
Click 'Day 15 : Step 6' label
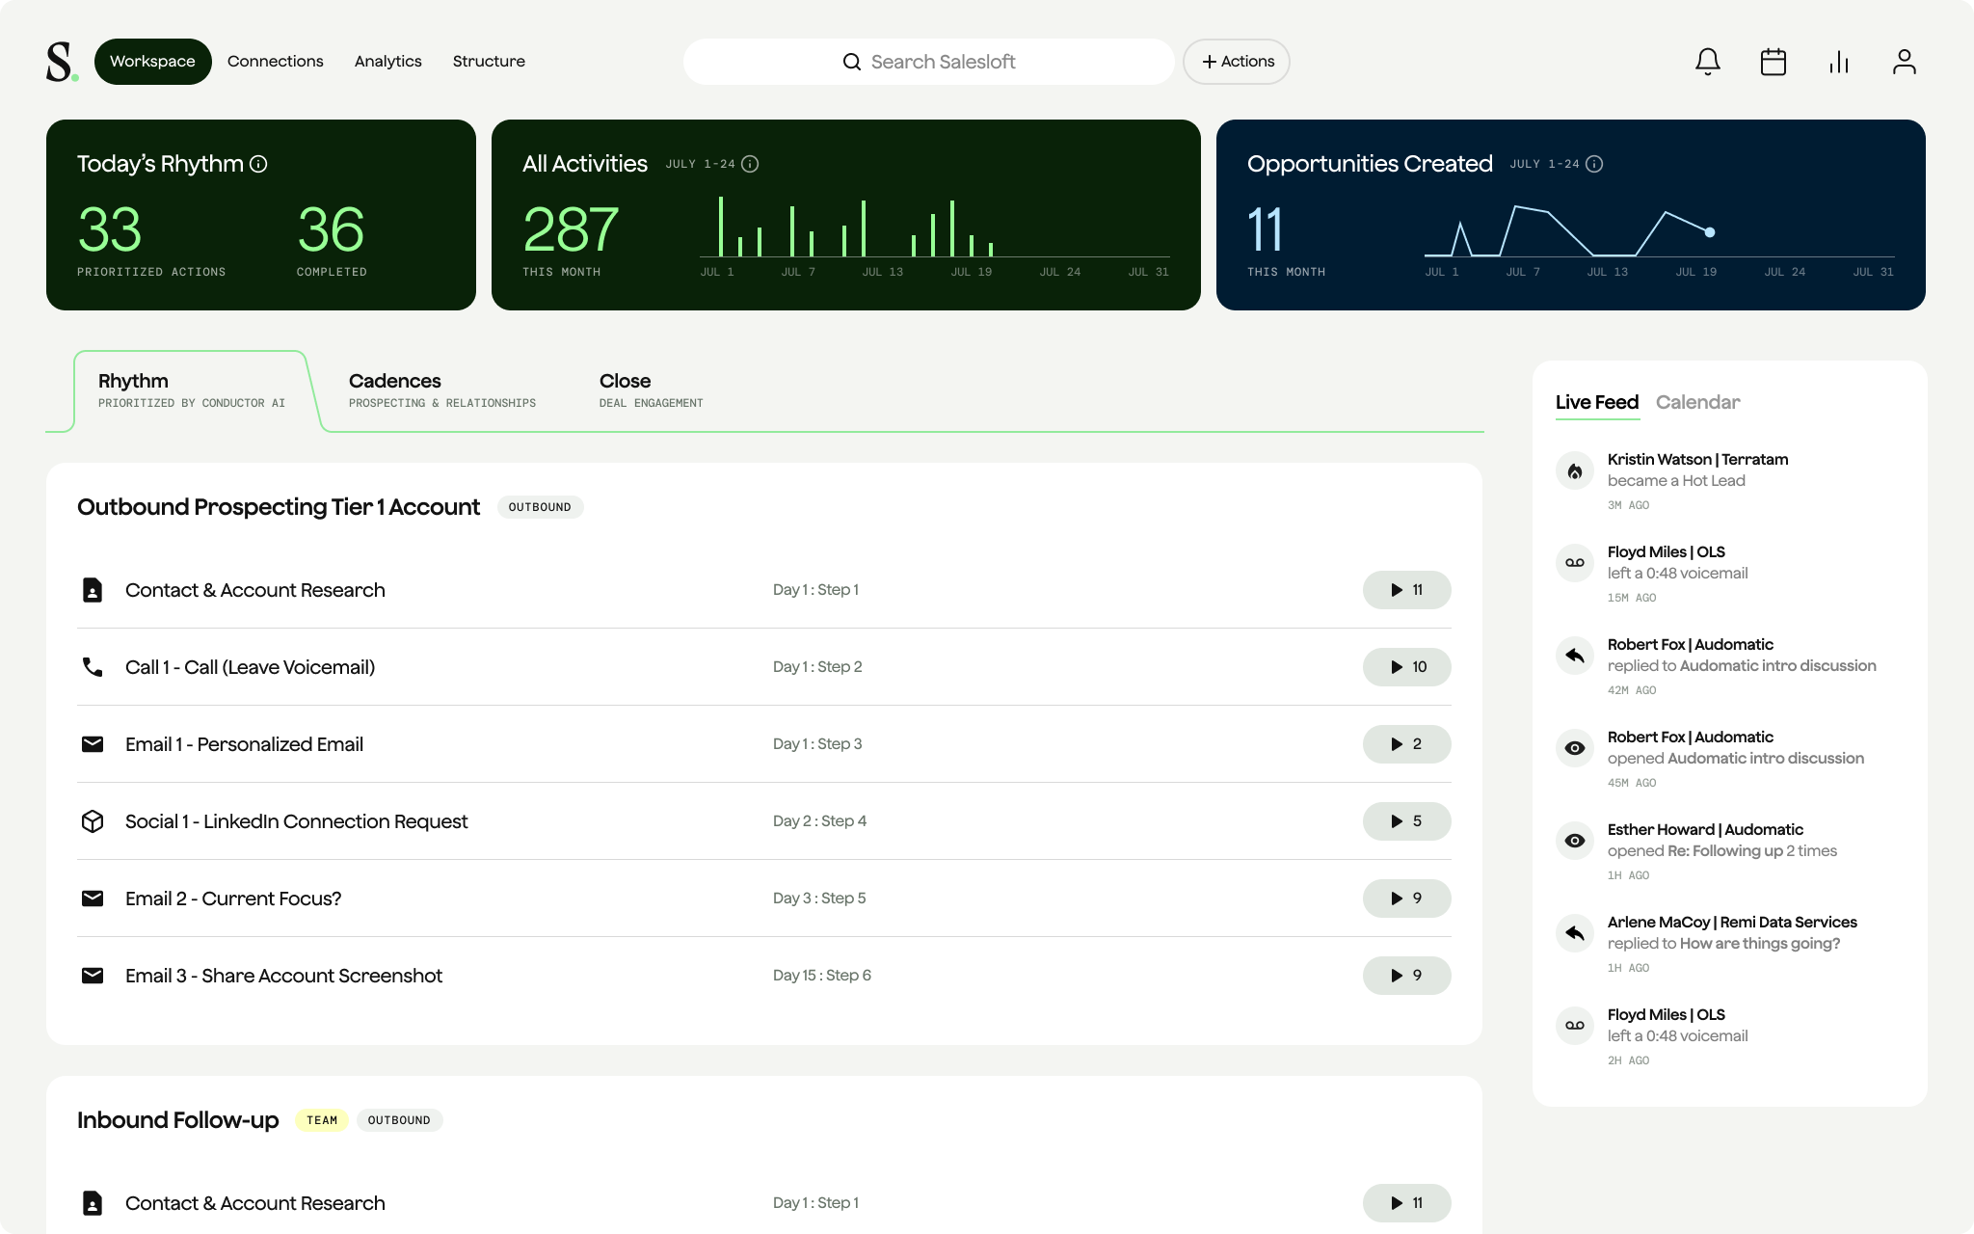(822, 976)
